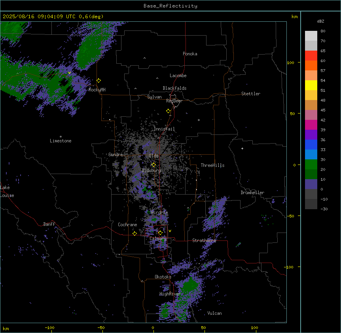The width and height of the screenshot is (341, 333).
Task: Click the km label at the bottom-left corner
Action: point(6,329)
